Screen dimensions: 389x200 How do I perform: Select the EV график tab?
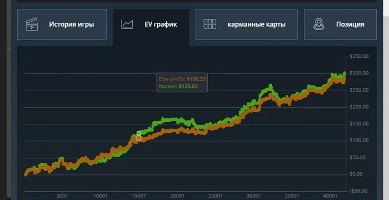coord(151,27)
